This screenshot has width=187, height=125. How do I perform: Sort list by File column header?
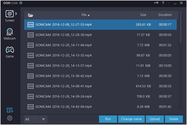[85, 15]
